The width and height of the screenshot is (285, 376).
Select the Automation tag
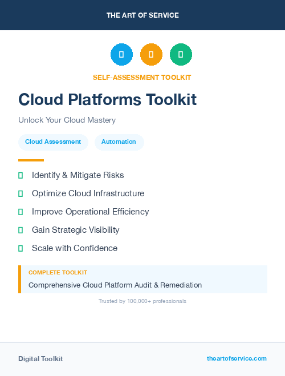pyautogui.click(x=119, y=142)
